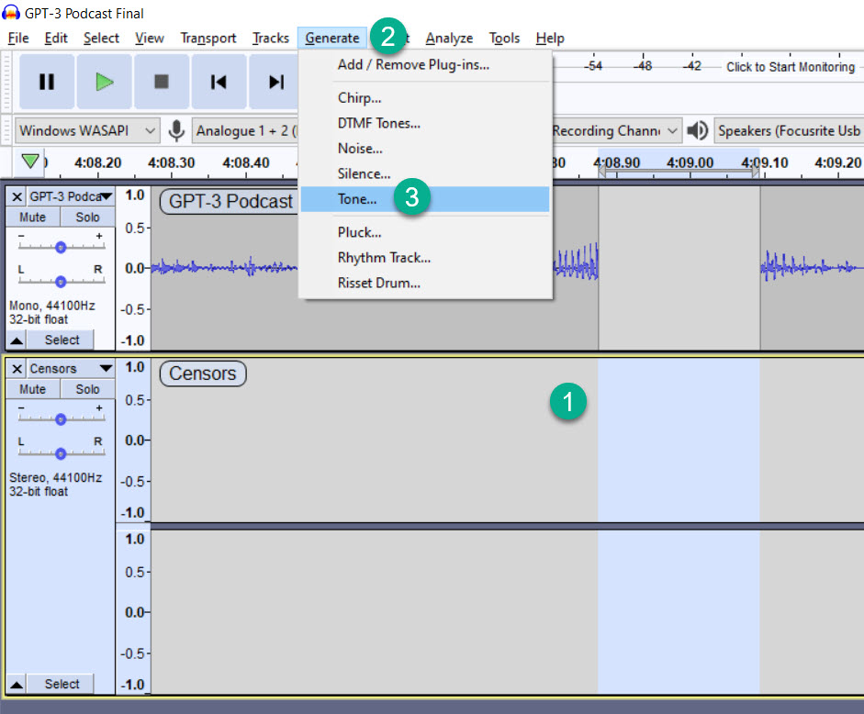Image resolution: width=864 pixels, height=714 pixels.
Task: Click the Audacity headphones app icon
Action: [x=11, y=12]
